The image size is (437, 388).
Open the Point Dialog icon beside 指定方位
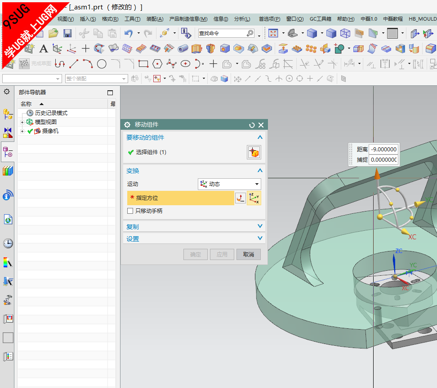(240, 198)
